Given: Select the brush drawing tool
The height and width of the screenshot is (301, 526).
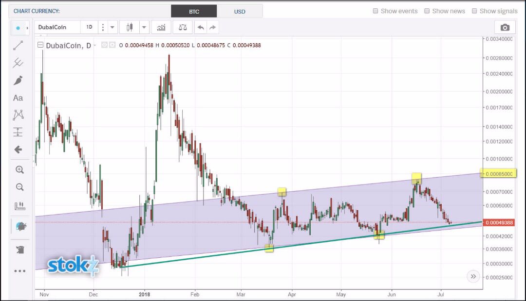Looking at the screenshot, I should pyautogui.click(x=18, y=80).
